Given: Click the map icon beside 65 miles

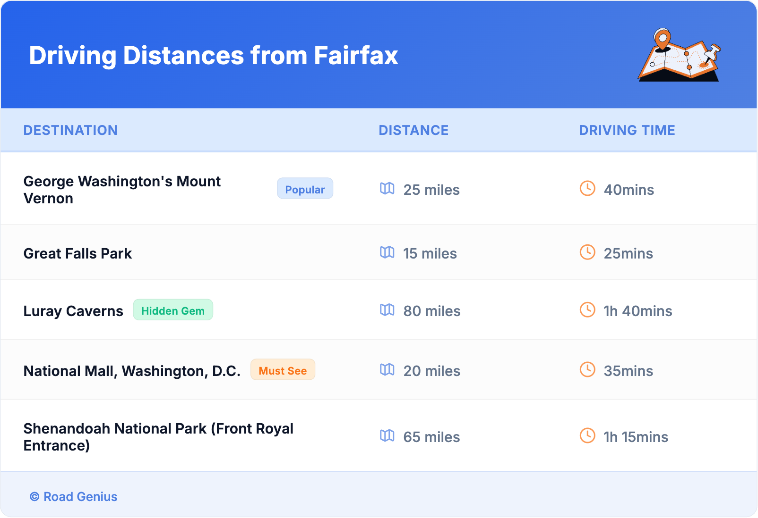Looking at the screenshot, I should point(387,436).
